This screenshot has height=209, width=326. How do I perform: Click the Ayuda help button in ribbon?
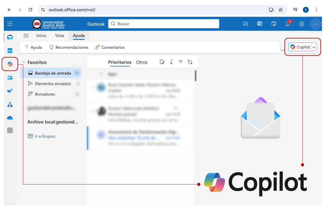click(33, 47)
